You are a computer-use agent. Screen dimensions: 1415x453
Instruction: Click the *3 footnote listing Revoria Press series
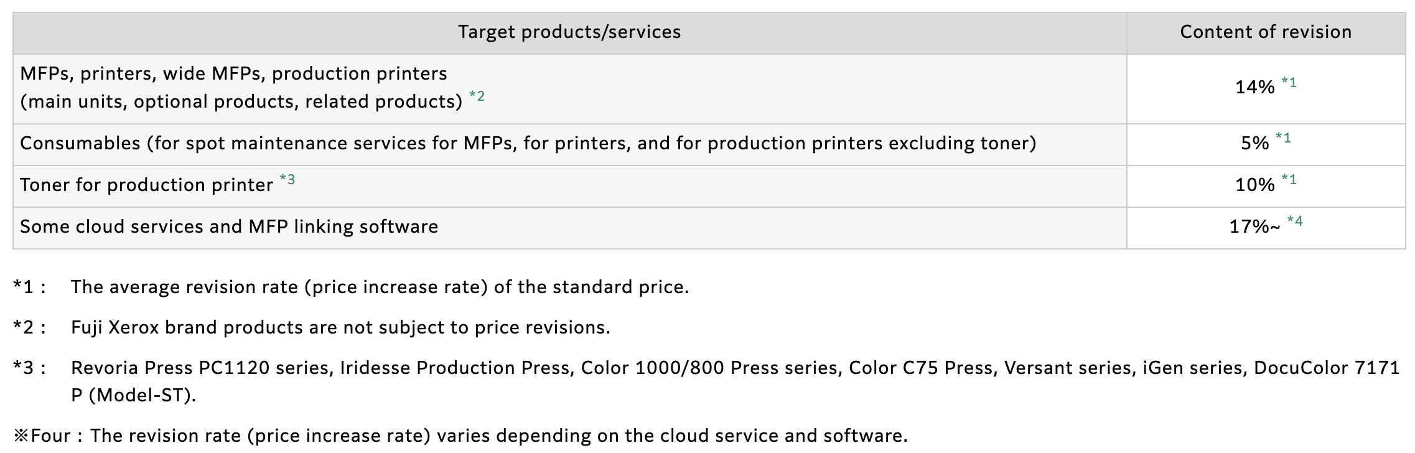tap(706, 381)
